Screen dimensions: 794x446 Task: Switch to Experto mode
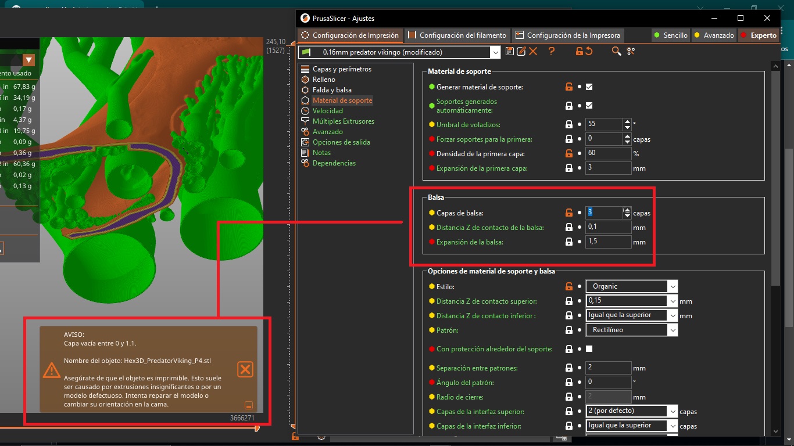tap(759, 35)
